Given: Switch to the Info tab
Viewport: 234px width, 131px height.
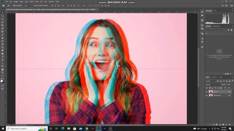Looking at the screenshot, I should coord(215,11).
